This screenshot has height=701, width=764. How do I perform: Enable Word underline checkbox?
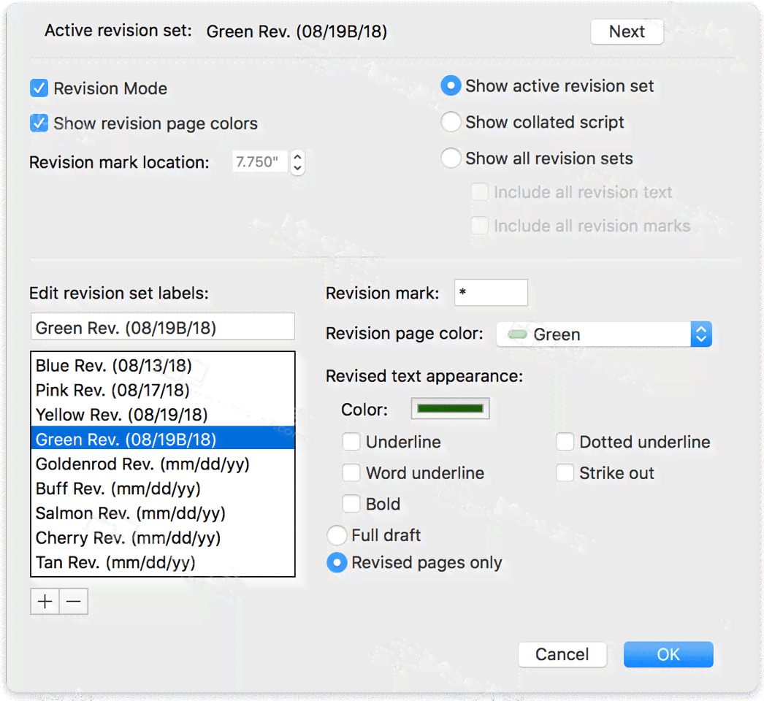(351, 473)
